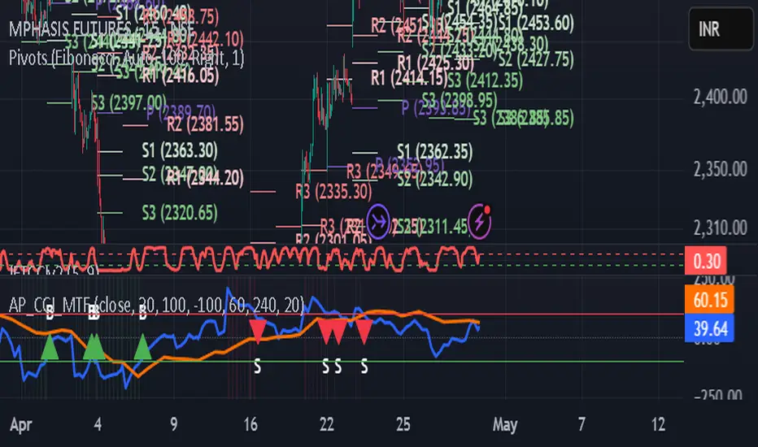Select the S3 (2320.65) pivot label
Image resolution: width=758 pixels, height=447 pixels.
(x=180, y=213)
